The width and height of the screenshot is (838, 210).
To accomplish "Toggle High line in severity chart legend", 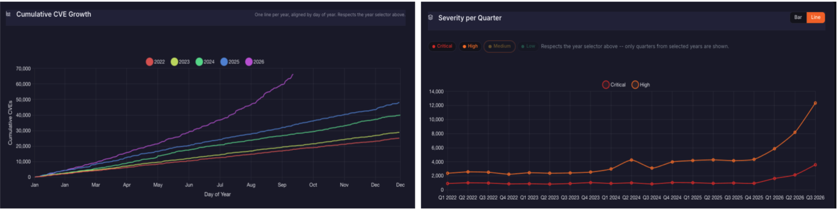I will pos(641,85).
